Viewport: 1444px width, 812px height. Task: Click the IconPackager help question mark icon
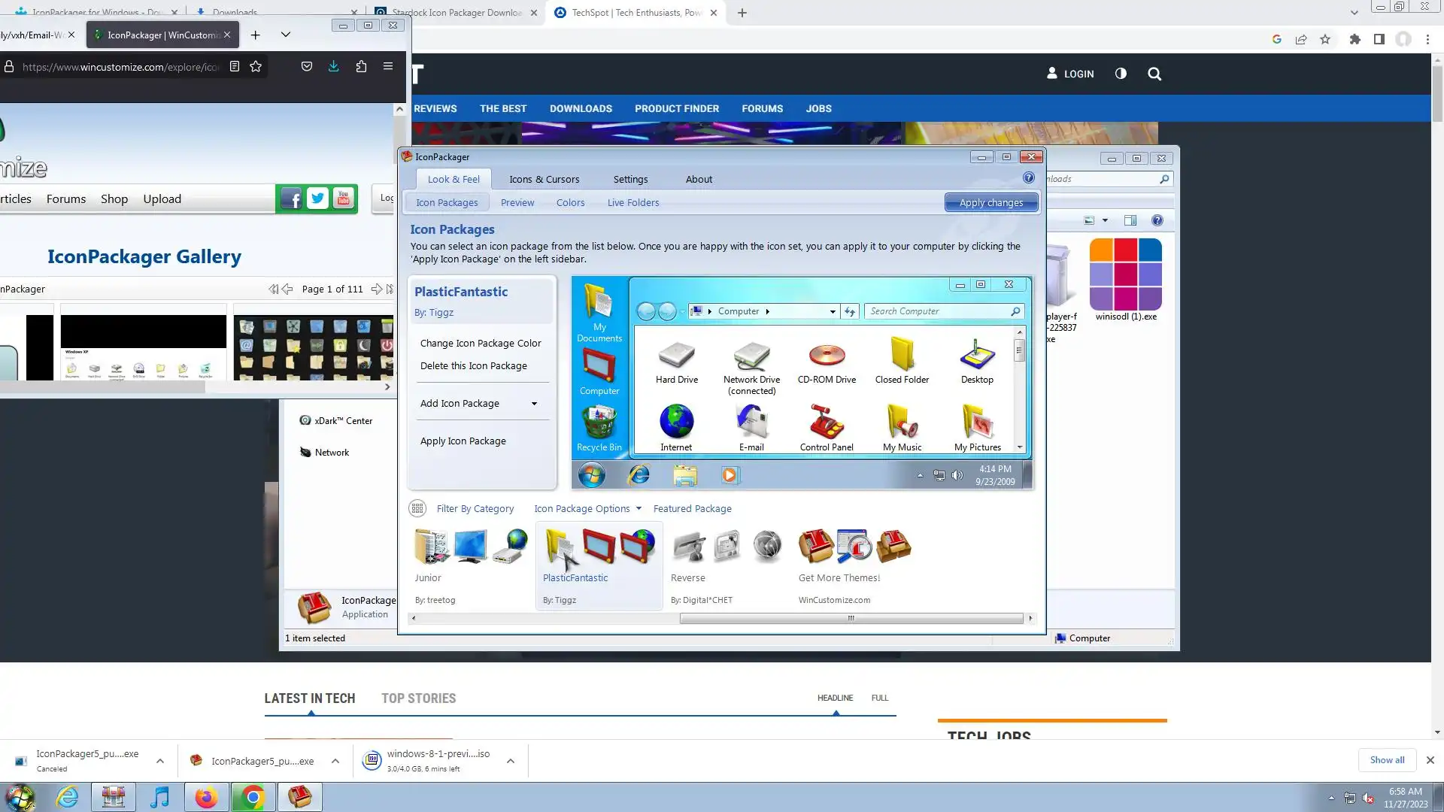1028,178
